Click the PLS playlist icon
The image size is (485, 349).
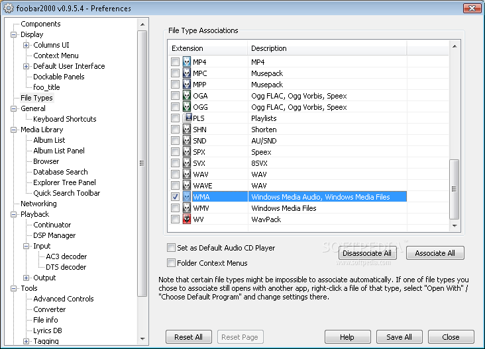188,118
